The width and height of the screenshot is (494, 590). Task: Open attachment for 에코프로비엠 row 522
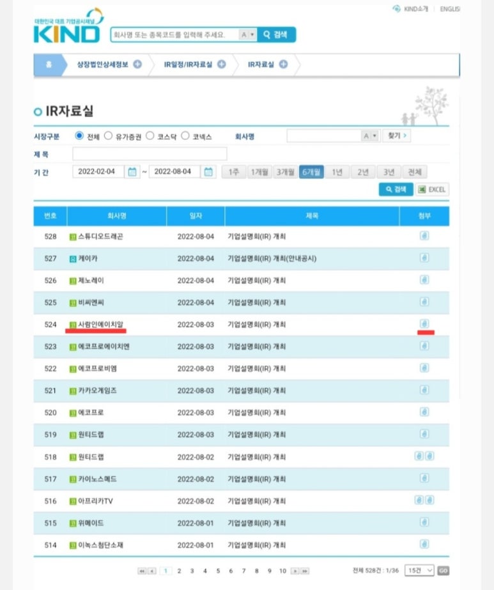tap(424, 368)
